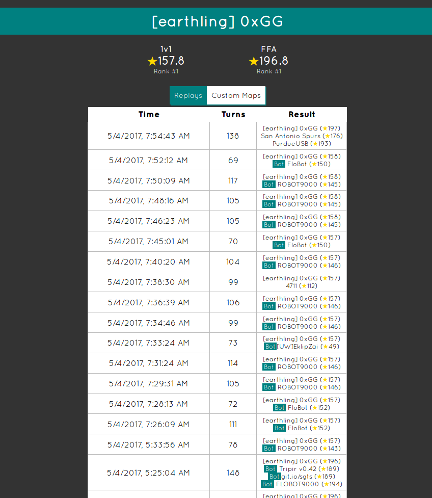Open the replay from 7:54:43 AM
This screenshot has height=498, width=432.
click(148, 136)
